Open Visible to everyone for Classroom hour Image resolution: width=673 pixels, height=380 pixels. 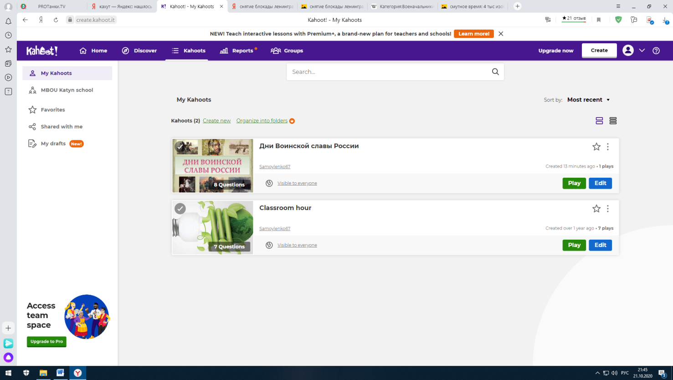pyautogui.click(x=297, y=245)
